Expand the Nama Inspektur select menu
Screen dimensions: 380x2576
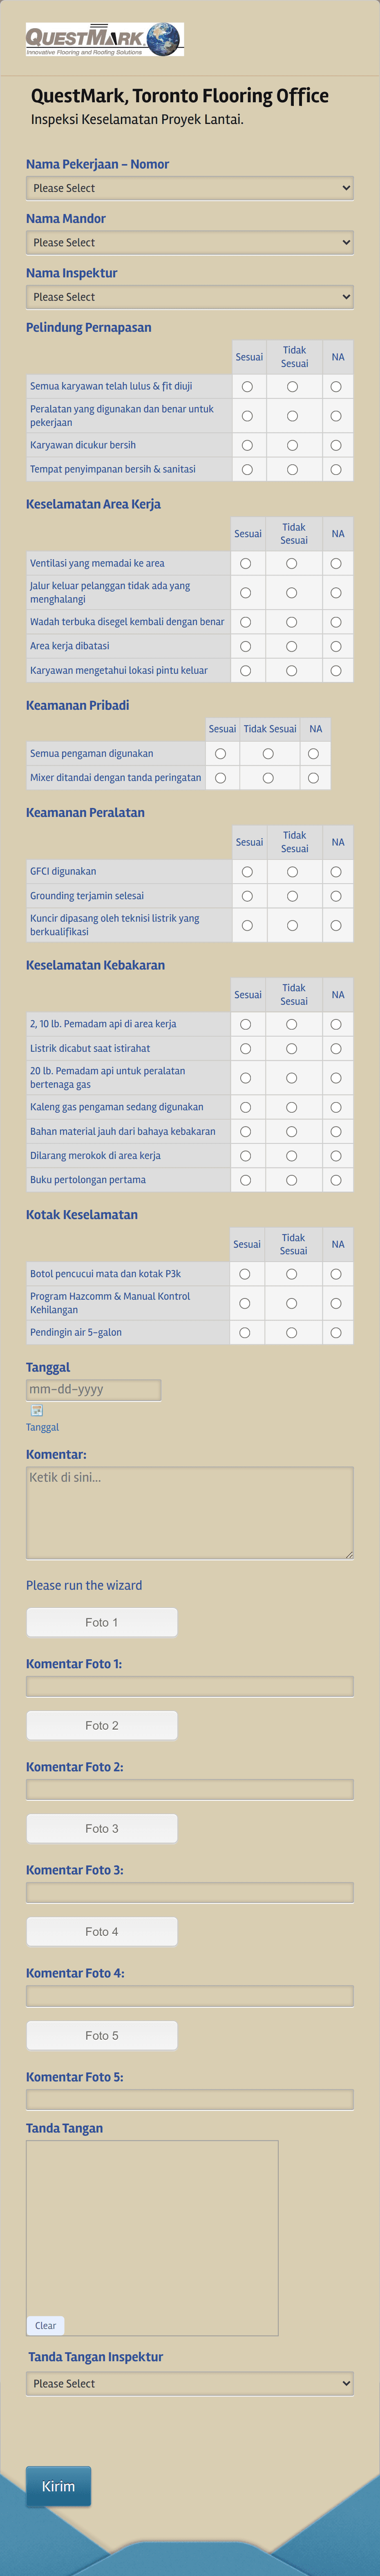pyautogui.click(x=189, y=296)
